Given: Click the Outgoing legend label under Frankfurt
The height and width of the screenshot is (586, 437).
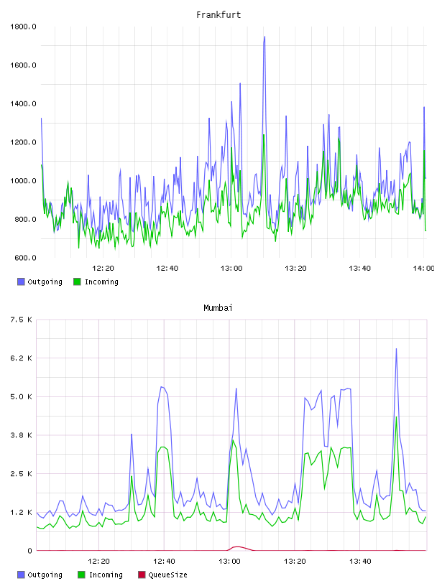Looking at the screenshot, I should (x=45, y=282).
